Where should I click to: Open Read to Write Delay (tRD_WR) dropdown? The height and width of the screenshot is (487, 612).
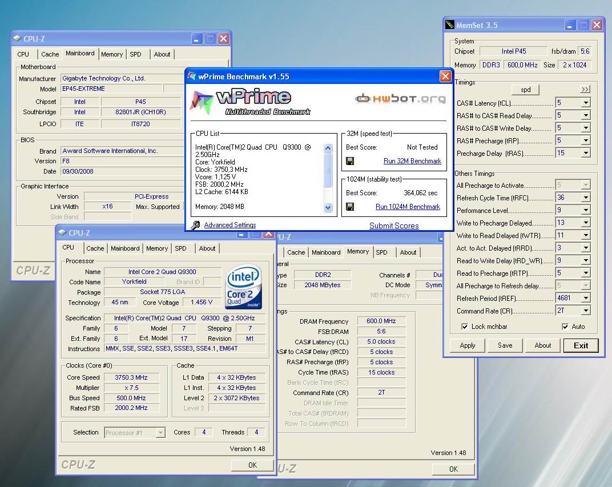586,260
